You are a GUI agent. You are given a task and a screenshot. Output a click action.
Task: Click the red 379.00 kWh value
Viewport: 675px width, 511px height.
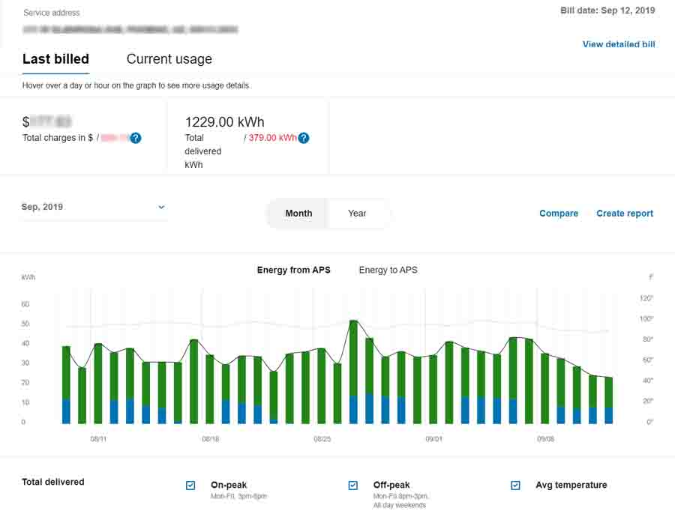tap(272, 138)
